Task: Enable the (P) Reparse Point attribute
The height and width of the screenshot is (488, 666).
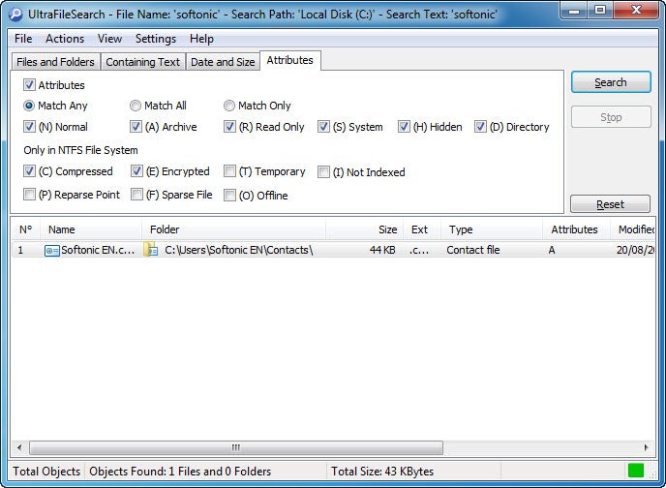Action: click(29, 195)
